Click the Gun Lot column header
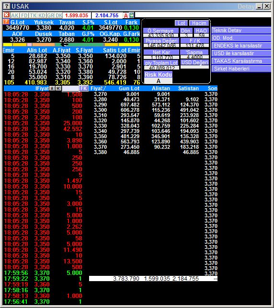 coord(129,88)
